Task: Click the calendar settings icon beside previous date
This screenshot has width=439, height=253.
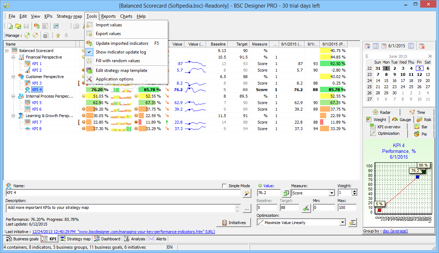Action: coord(367,46)
